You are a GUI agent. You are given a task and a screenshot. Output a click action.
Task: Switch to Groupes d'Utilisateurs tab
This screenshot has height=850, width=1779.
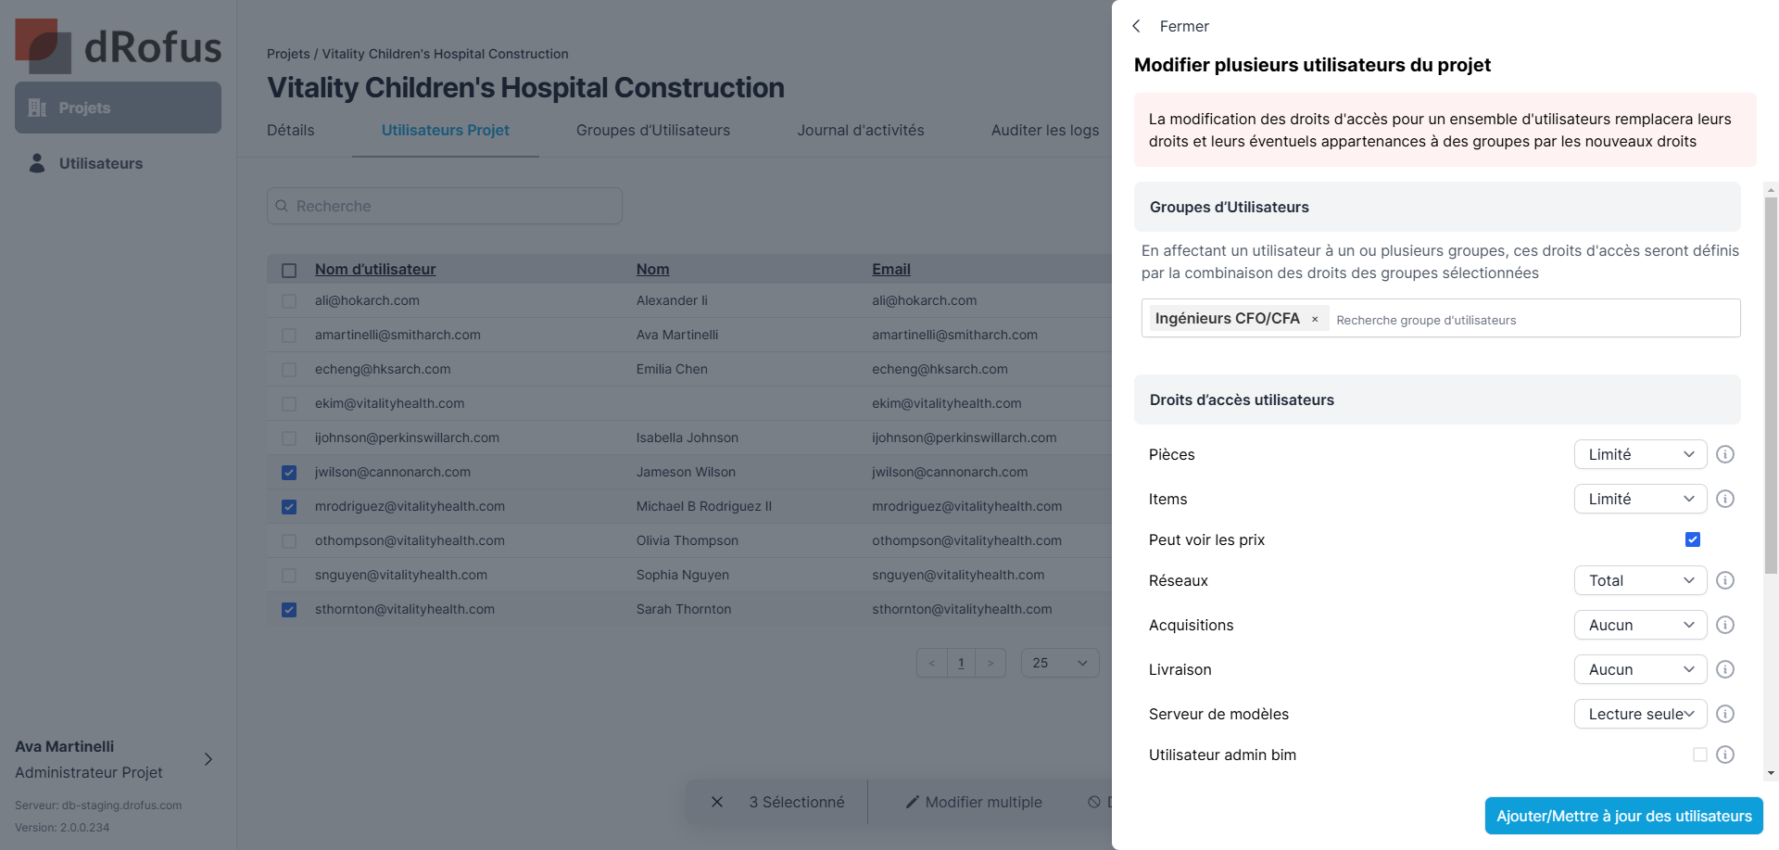pyautogui.click(x=652, y=131)
